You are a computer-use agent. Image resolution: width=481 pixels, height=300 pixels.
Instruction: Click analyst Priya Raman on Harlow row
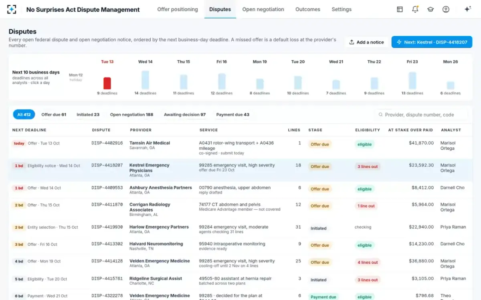pyautogui.click(x=453, y=227)
